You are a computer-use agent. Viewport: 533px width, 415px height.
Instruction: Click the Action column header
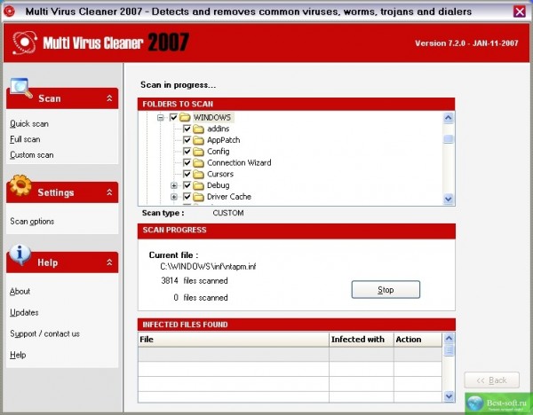pyautogui.click(x=418, y=340)
